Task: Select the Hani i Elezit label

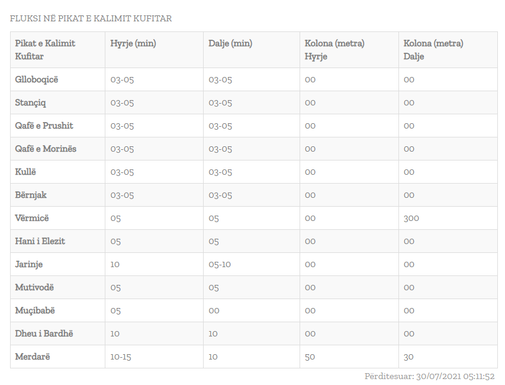Action: pyautogui.click(x=40, y=241)
